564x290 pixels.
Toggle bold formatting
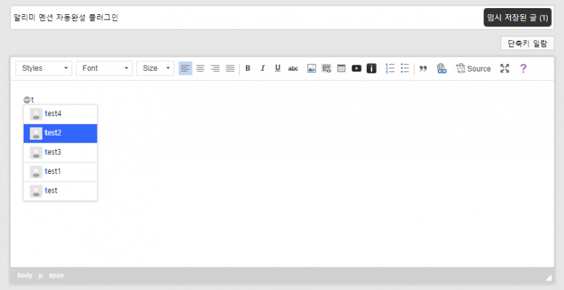point(248,68)
